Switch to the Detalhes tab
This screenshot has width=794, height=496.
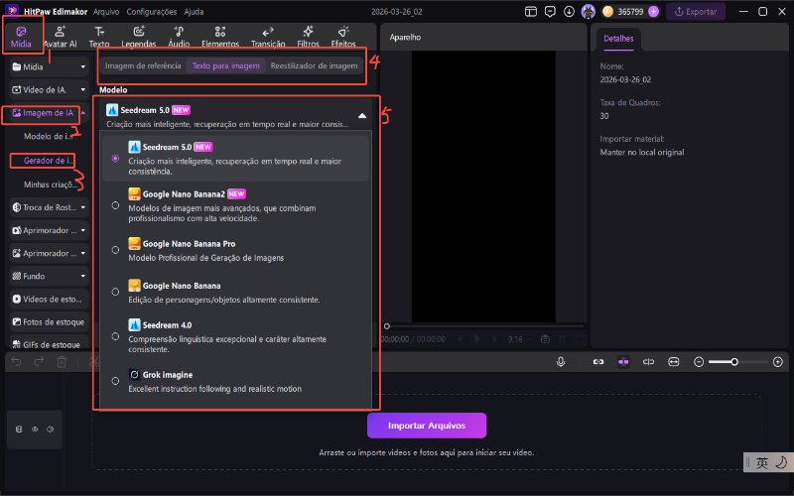[618, 39]
